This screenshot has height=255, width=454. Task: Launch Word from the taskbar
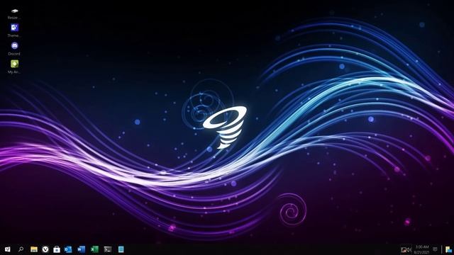[82, 249]
